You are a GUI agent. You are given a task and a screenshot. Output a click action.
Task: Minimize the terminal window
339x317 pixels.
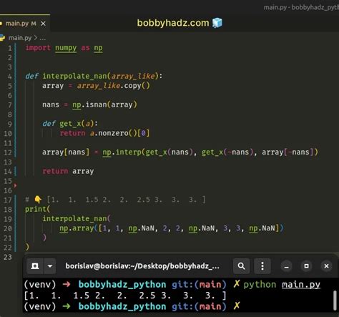287,266
